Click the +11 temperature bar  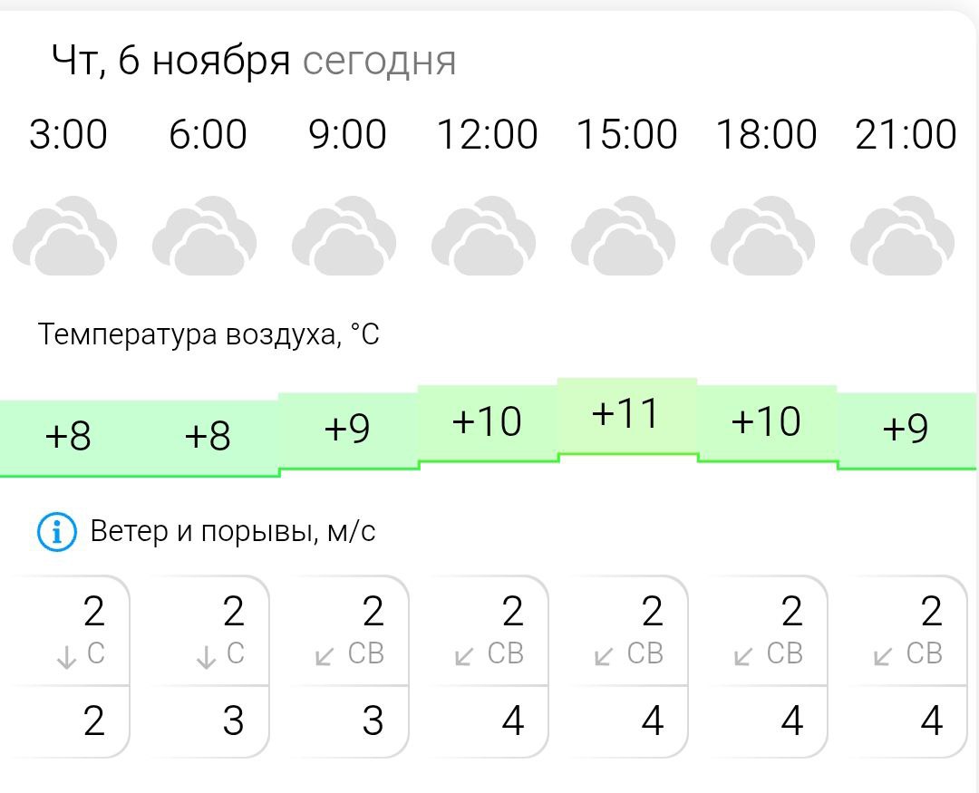(x=626, y=414)
